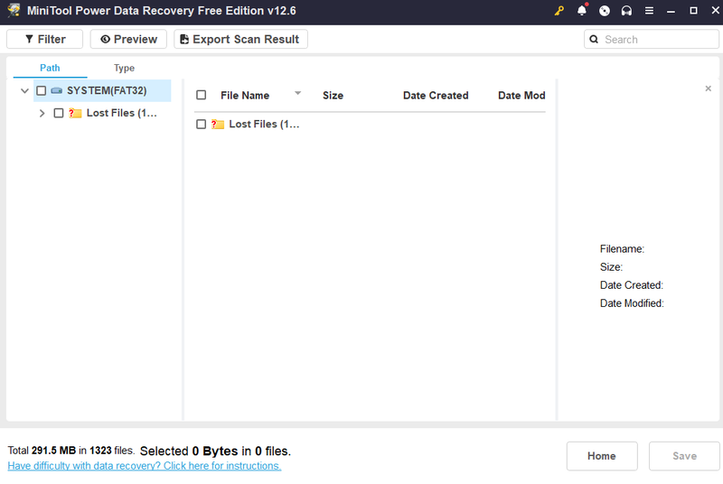Select the Lost Files label in the tree
723x484 pixels.
pyautogui.click(x=122, y=113)
